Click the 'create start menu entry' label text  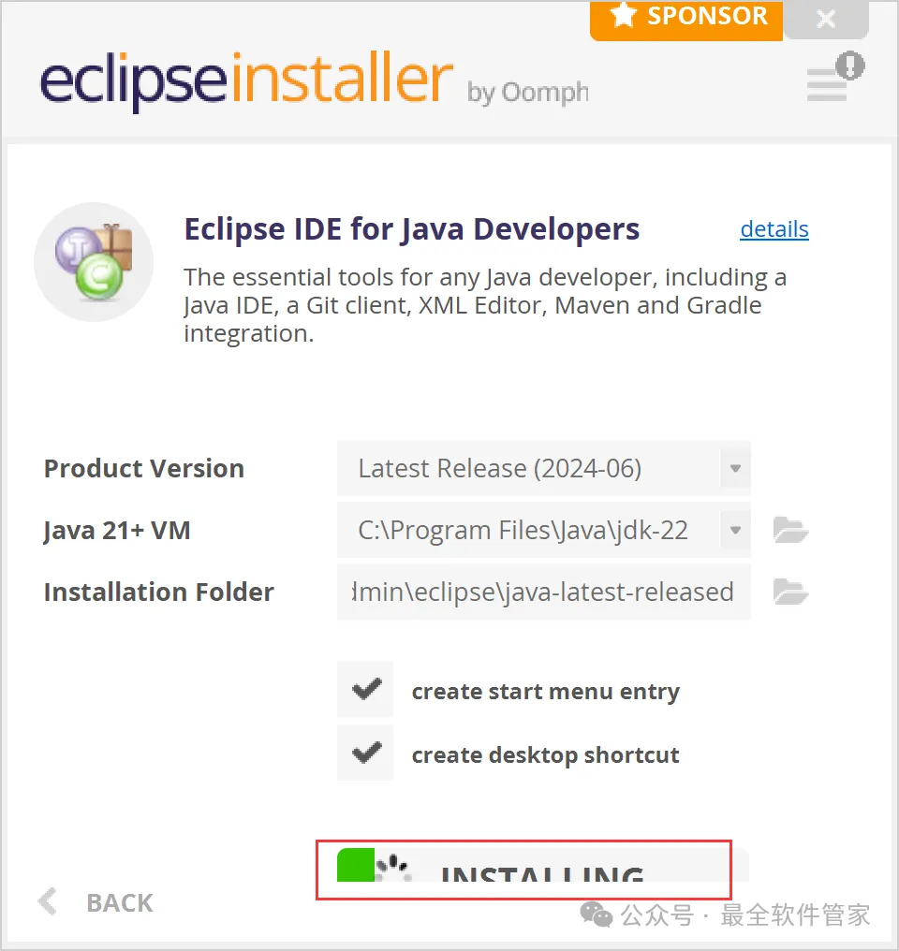point(545,692)
